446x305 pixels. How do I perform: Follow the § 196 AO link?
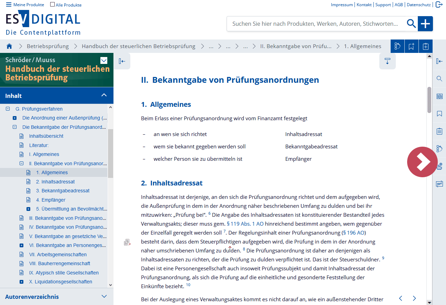point(353,233)
